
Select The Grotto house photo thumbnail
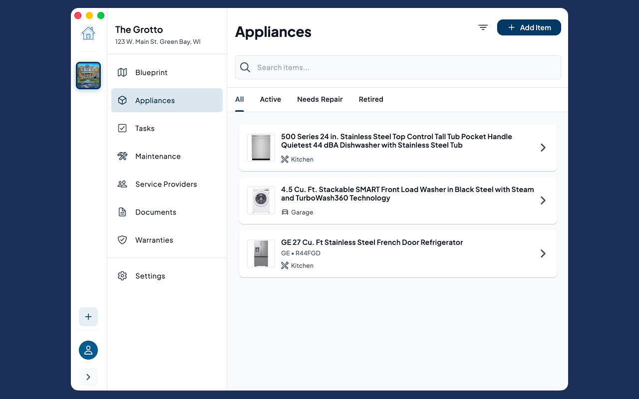click(x=88, y=75)
